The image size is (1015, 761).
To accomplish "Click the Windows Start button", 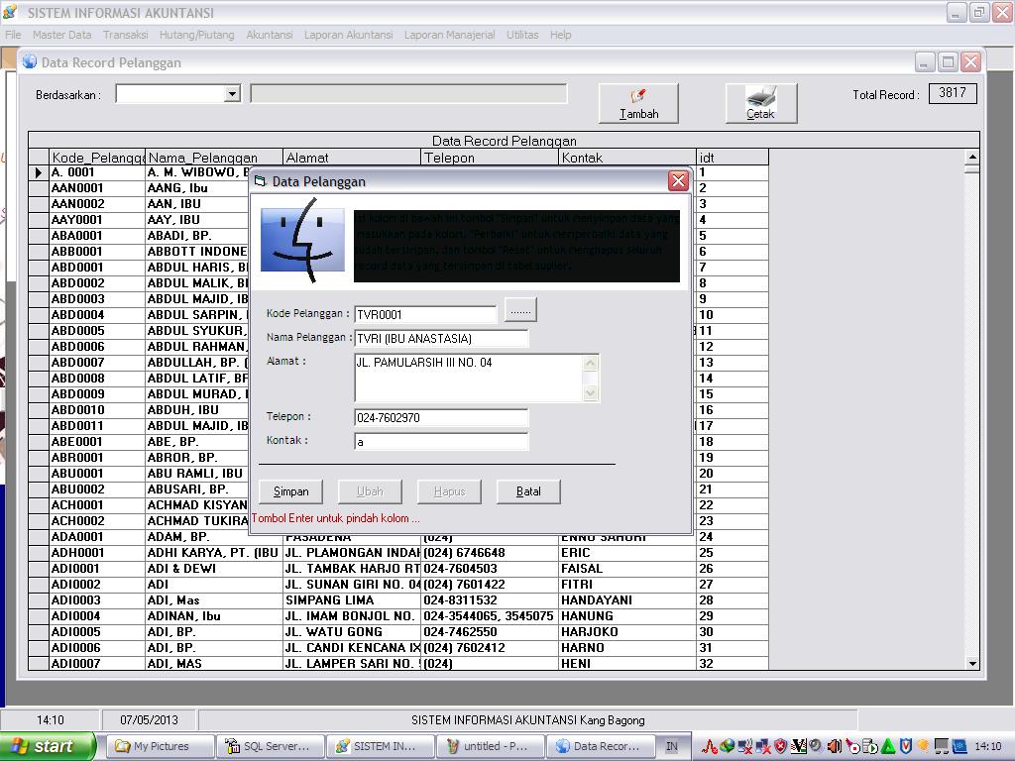I will [x=48, y=746].
